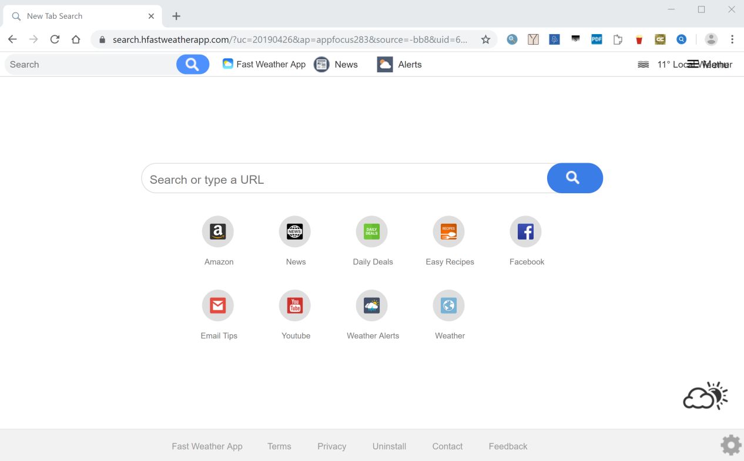Screen dimensions: 744x461
Task: Open the hamburger menu next to Local Weather
Action: [693, 63]
